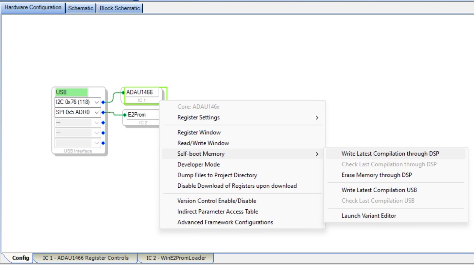Click the blue output pin beside SPI 0x5 ADR0

pyautogui.click(x=103, y=113)
